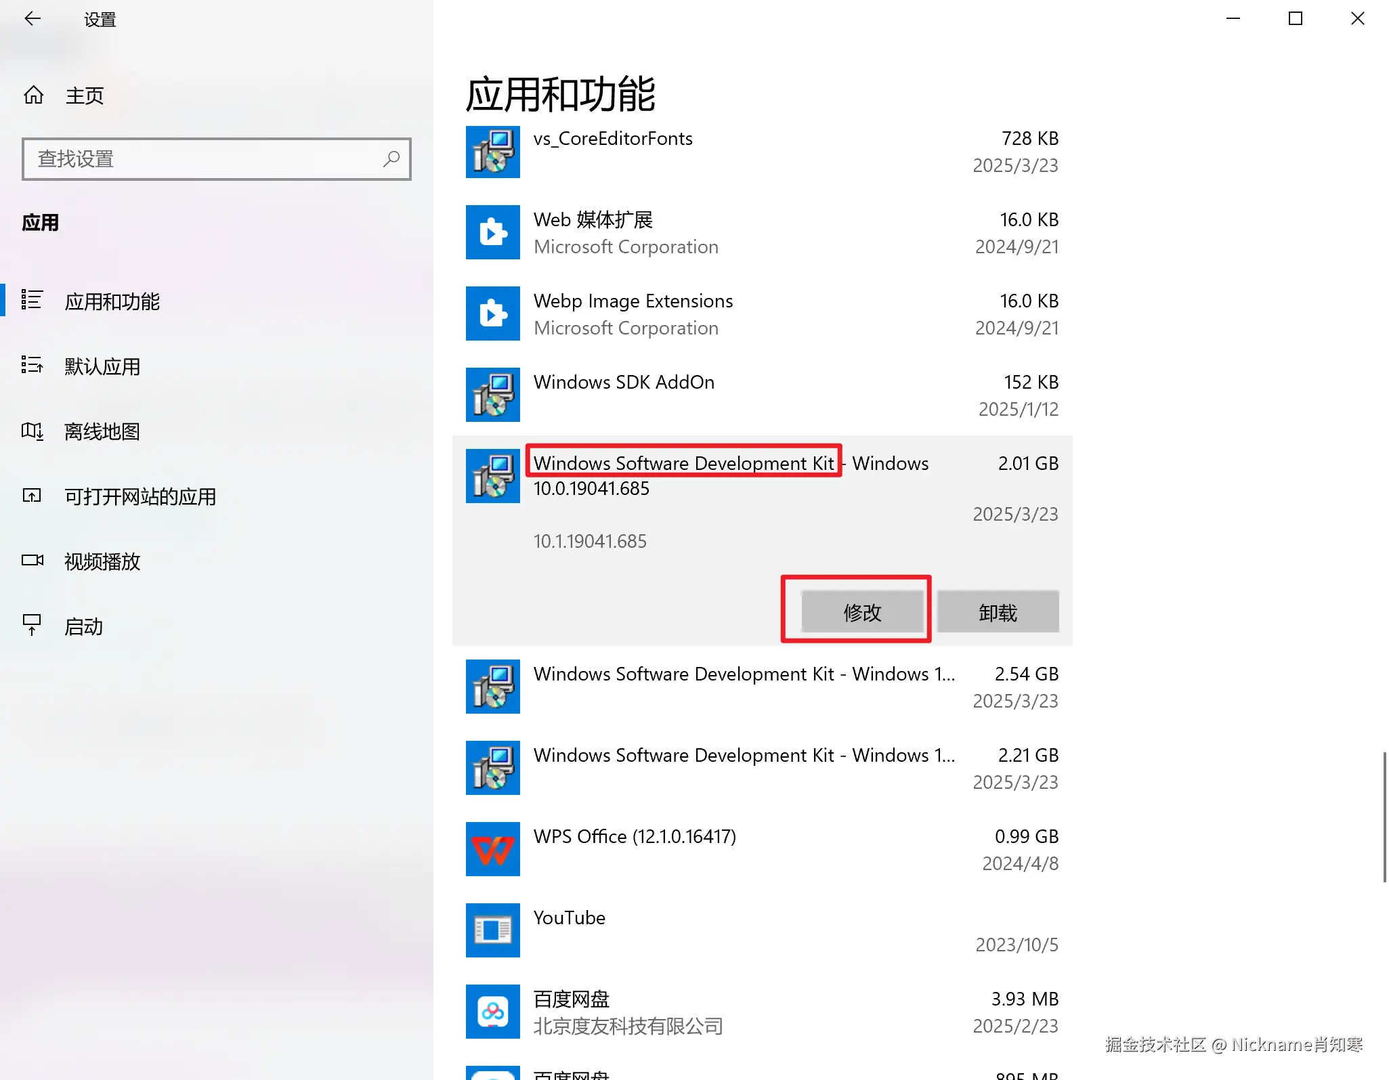The image size is (1389, 1080).
Task: Click the 2.01 GB Windows SDK icon
Action: pyautogui.click(x=493, y=476)
